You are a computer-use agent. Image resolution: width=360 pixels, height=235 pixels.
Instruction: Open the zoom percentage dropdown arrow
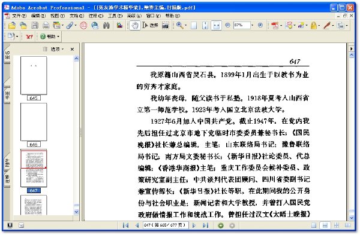(x=252, y=25)
